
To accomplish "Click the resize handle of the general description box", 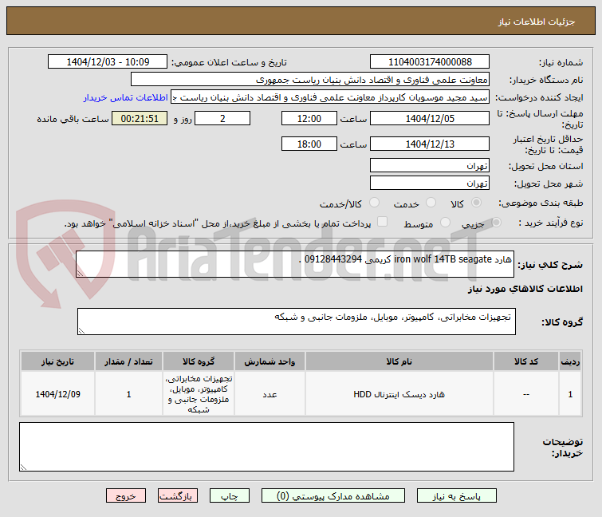I will click(80, 273).
